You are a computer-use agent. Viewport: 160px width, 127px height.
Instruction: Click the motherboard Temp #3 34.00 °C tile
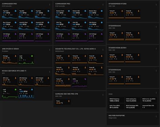pos(96,59)
